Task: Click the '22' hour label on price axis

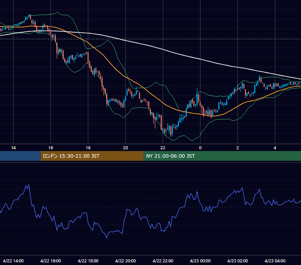Action: [x=163, y=148]
